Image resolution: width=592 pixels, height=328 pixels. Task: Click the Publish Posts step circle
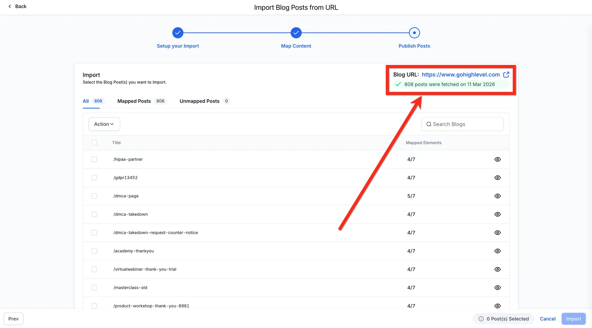point(414,33)
